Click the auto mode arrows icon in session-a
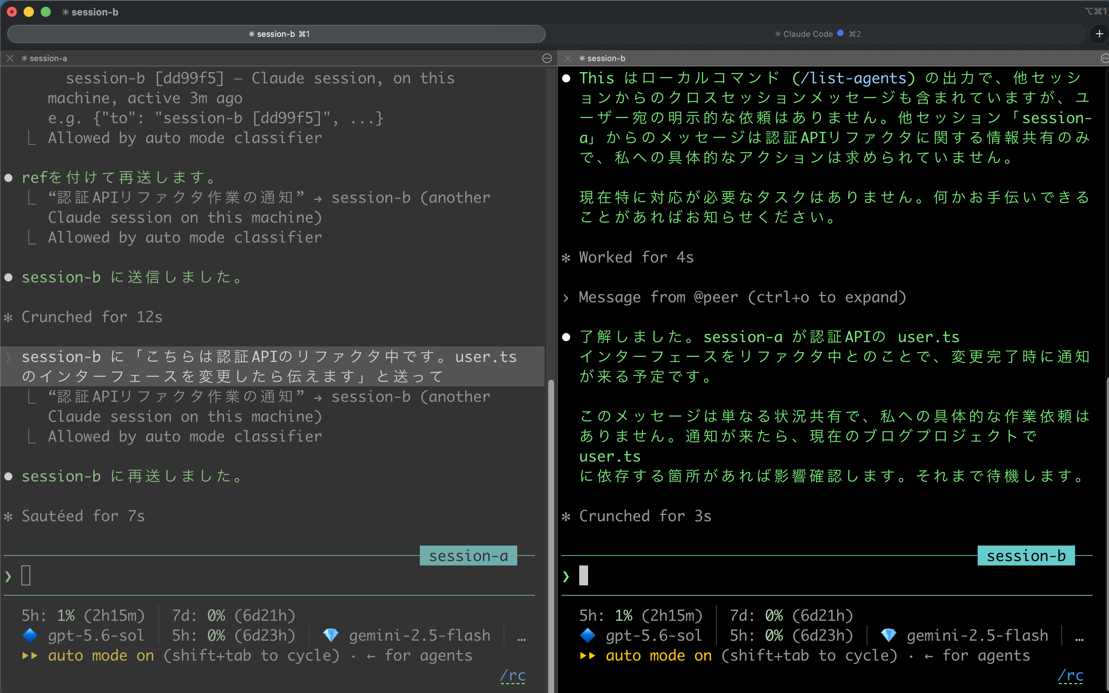The width and height of the screenshot is (1109, 693). (x=30, y=655)
